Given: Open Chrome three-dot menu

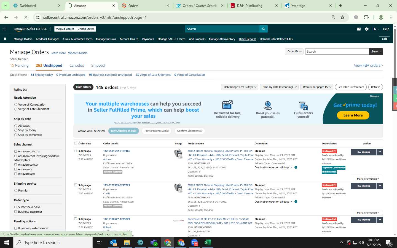Looking at the screenshot, I should 391,17.
